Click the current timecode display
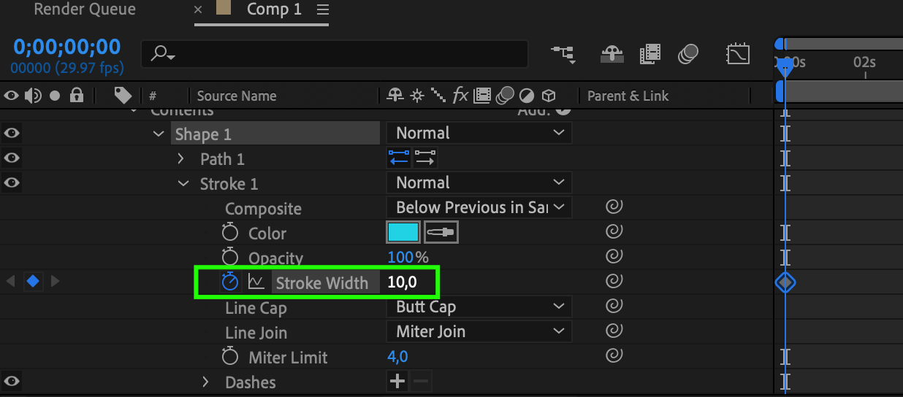Image resolution: width=903 pixels, height=397 pixels. (66, 47)
